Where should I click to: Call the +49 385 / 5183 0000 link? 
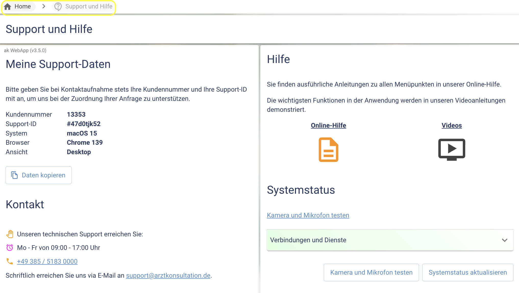pos(47,261)
